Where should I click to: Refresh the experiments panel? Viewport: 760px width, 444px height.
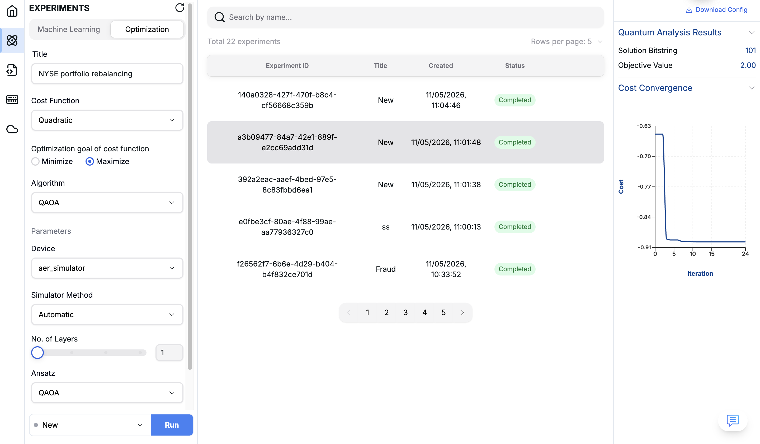coord(180,8)
